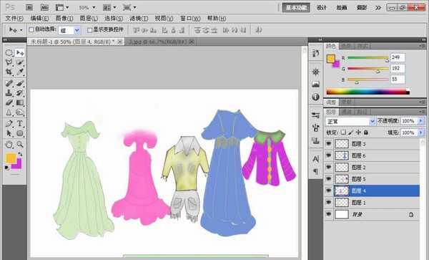The width and height of the screenshot is (429, 260).
Task: Select the Eyedropper tool
Action: [x=20, y=72]
